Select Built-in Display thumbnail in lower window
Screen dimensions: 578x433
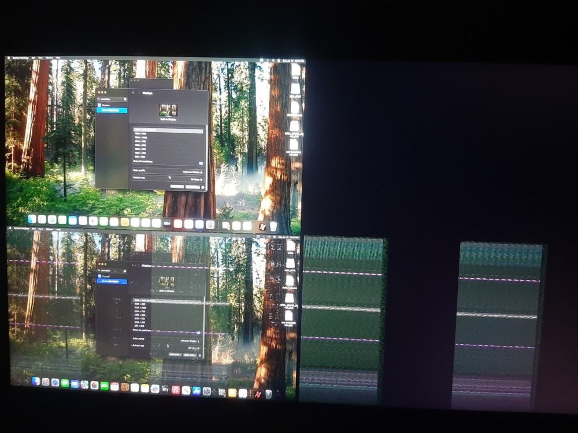[x=166, y=282]
